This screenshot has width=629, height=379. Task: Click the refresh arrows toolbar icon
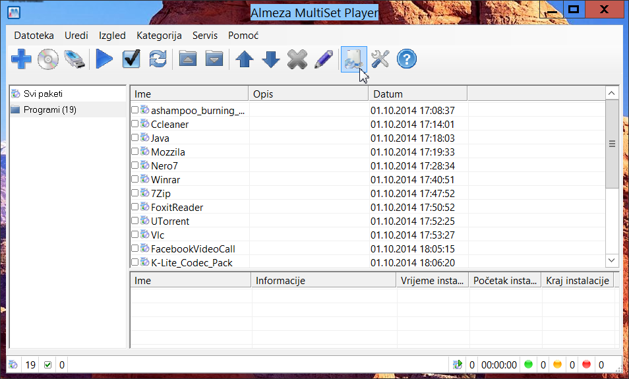point(158,59)
